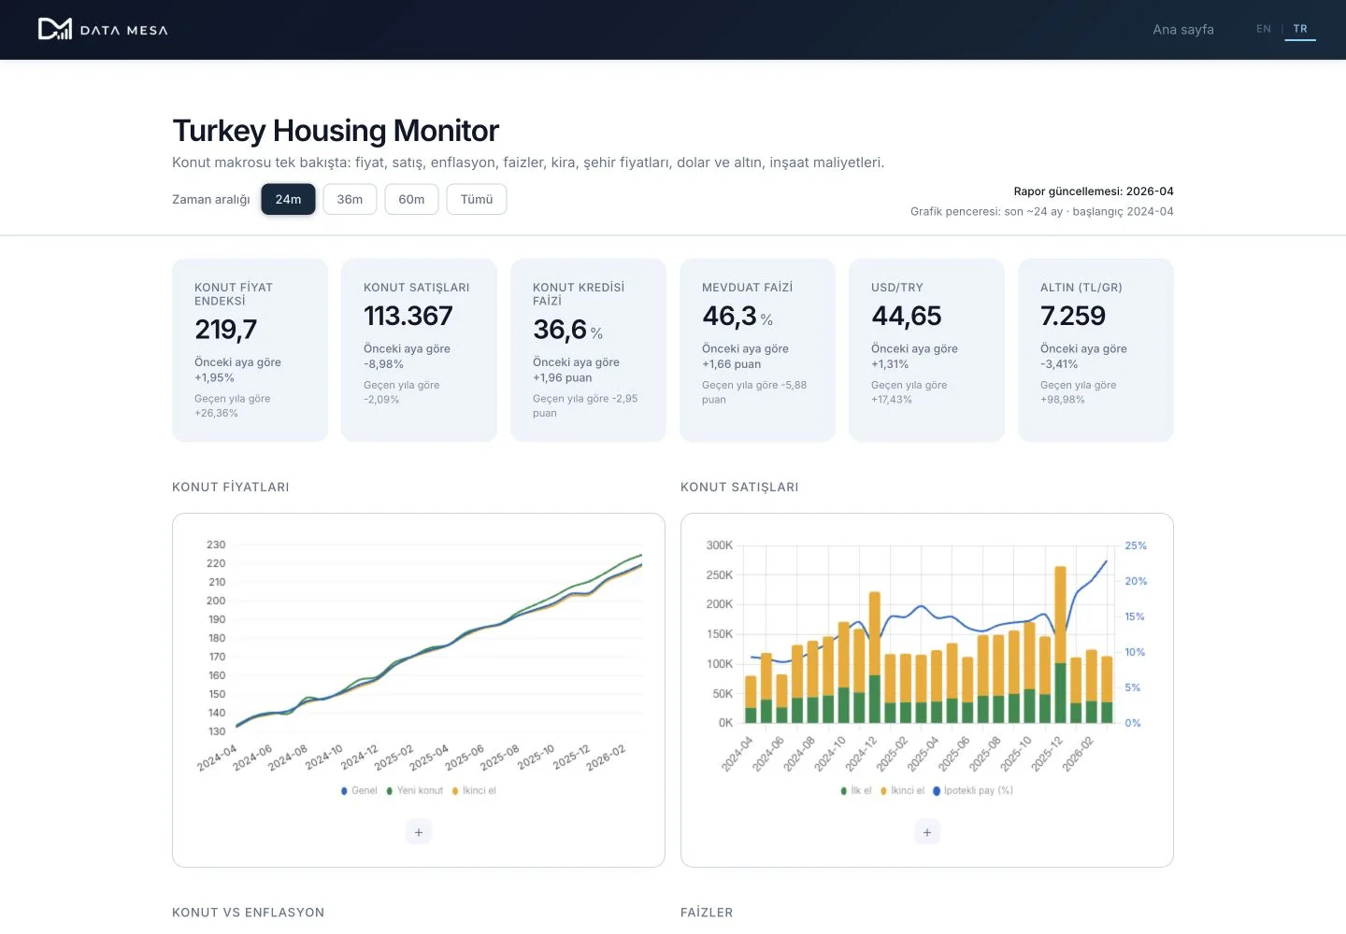Click the Konut Fiyat Endeksi card

coord(251,350)
